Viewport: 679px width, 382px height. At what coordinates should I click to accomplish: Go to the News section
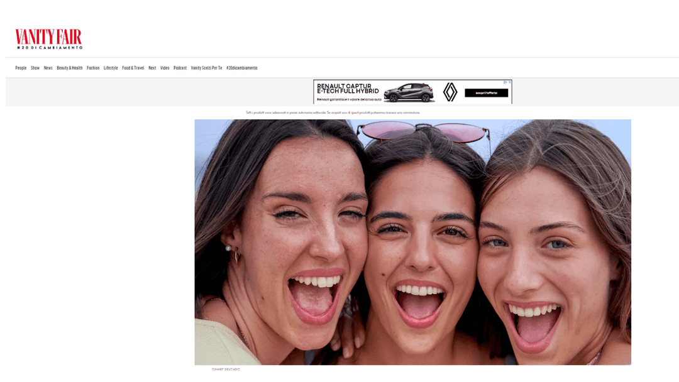[x=48, y=68]
